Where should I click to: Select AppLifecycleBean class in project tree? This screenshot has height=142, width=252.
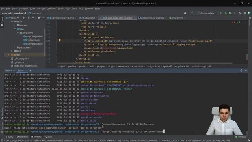click(33, 36)
